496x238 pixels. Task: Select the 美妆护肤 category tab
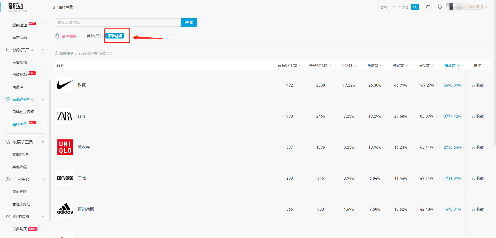[x=94, y=36]
